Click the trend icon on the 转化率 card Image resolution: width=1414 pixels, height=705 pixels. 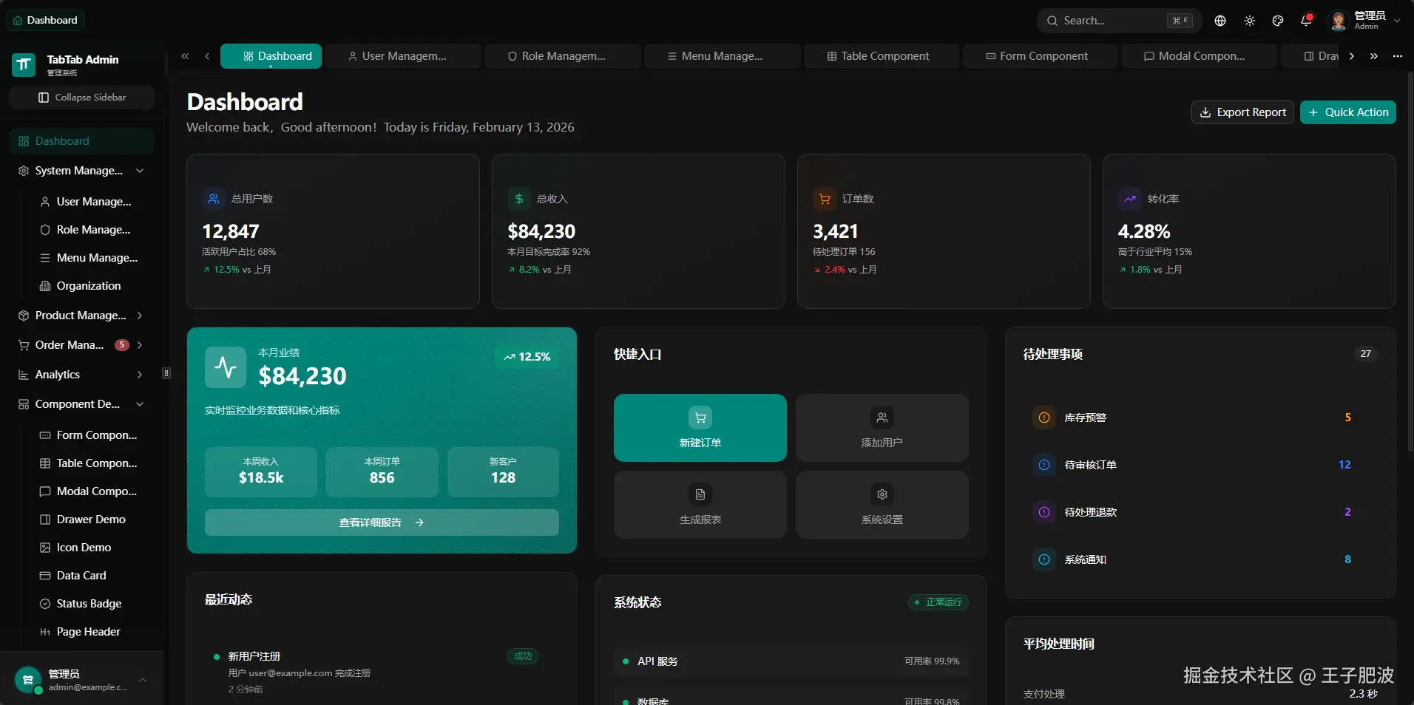[x=1130, y=199]
